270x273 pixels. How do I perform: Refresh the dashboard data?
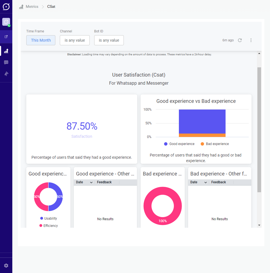[240, 40]
